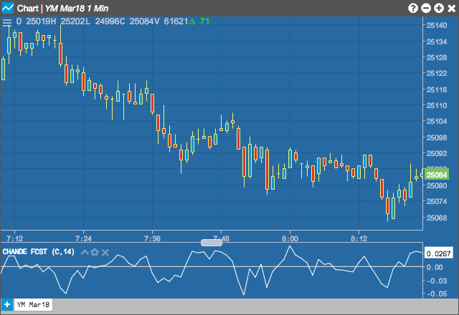
Task: Click the 8:00 time axis marker
Action: [290, 238]
